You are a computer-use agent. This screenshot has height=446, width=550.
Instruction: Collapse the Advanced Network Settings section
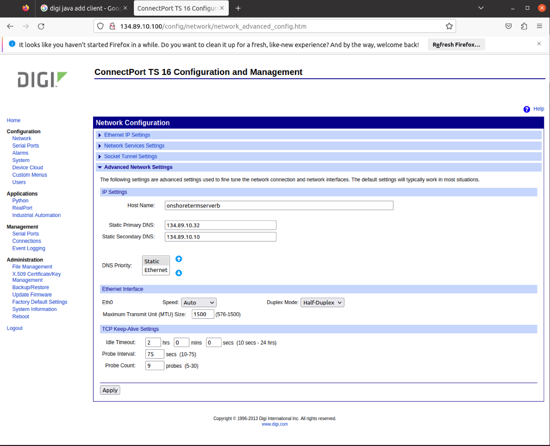[x=138, y=167]
